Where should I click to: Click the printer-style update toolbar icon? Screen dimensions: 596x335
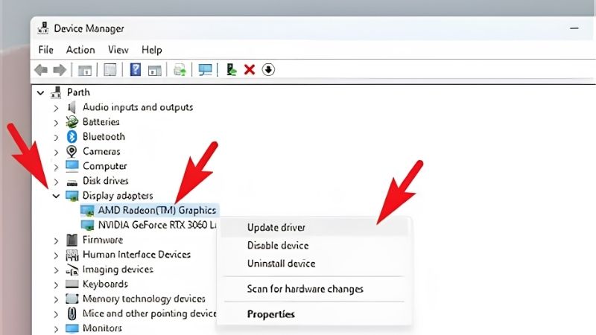point(180,70)
